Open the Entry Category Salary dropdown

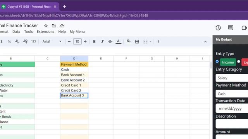coord(232,78)
